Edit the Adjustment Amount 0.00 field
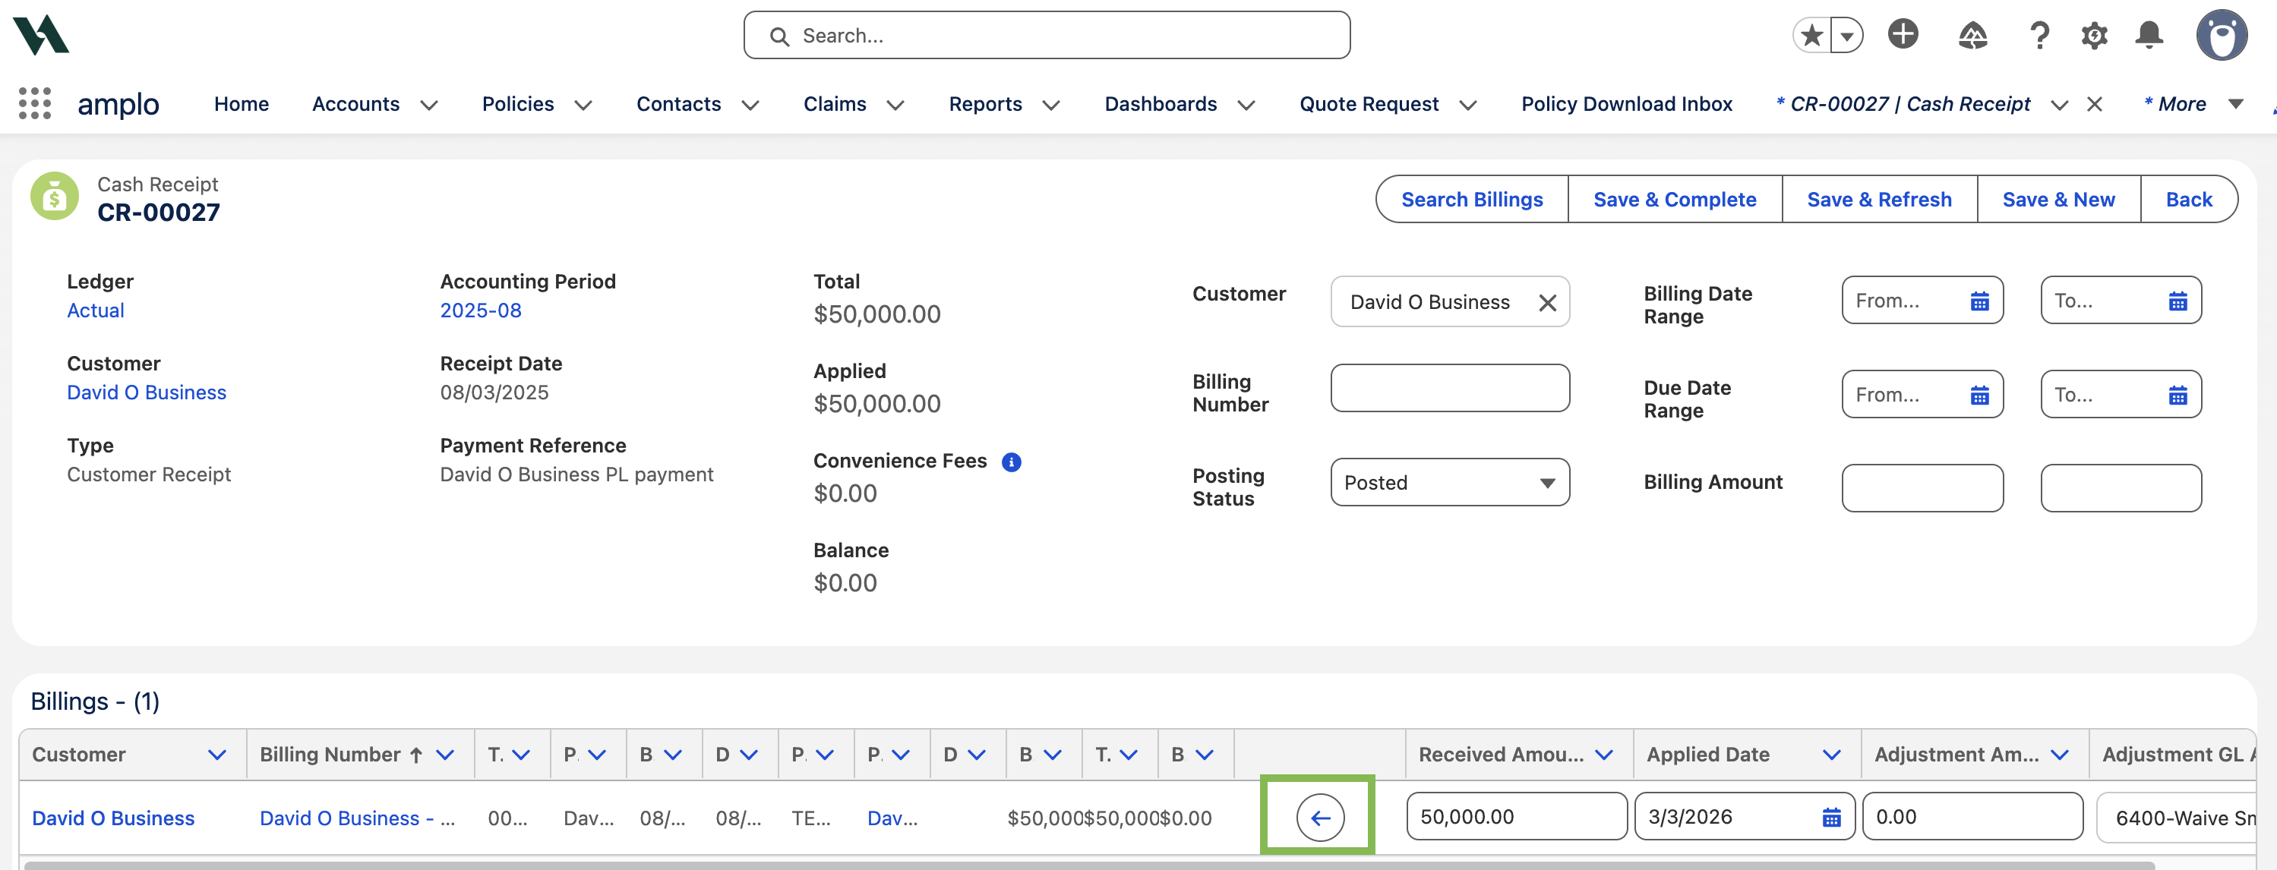2277x870 pixels. click(1972, 817)
